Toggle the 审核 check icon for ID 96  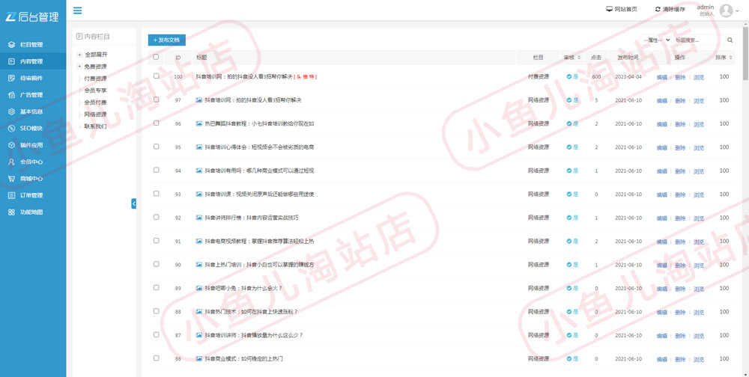[569, 123]
